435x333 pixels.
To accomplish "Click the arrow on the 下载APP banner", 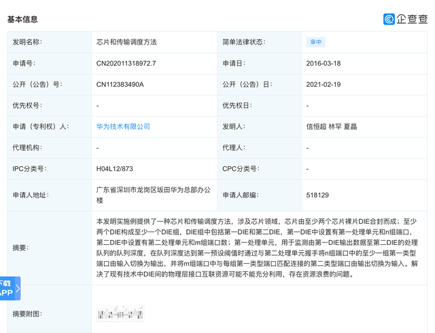I will 18,288.
